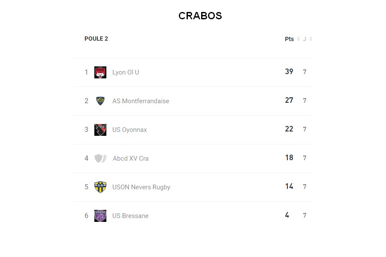Click the J column header

(x=305, y=39)
